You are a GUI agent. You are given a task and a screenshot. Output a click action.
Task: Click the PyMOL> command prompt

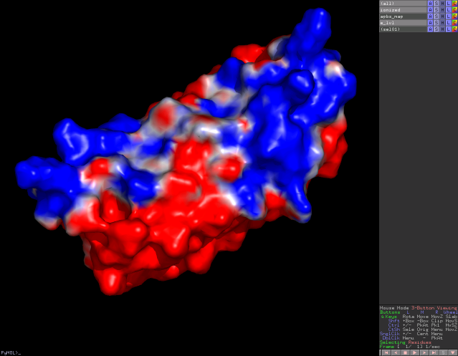[11, 353]
